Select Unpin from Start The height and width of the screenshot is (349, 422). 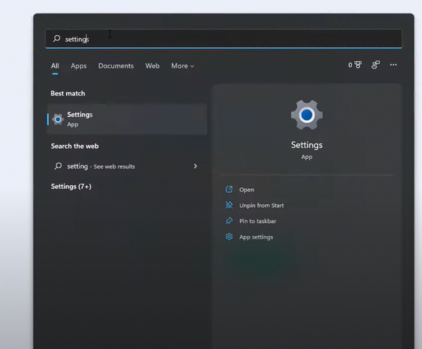262,205
